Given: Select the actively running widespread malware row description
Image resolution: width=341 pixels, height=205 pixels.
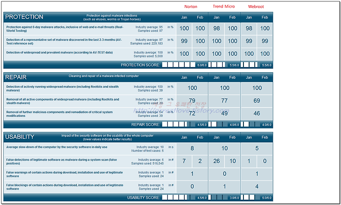Looking at the screenshot, I should tap(63, 88).
